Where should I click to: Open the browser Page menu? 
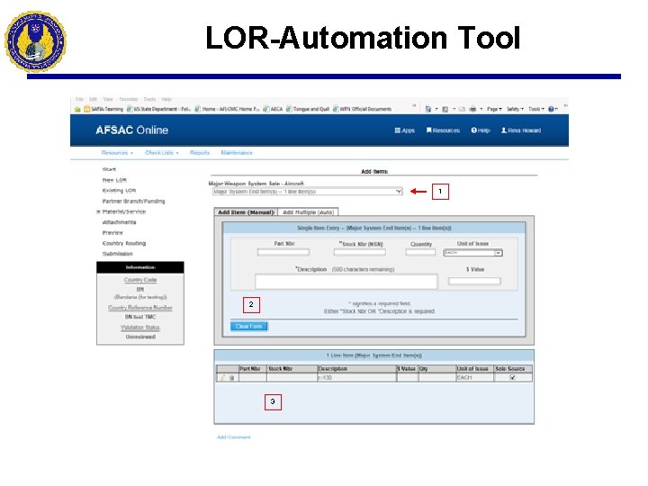pyautogui.click(x=494, y=109)
